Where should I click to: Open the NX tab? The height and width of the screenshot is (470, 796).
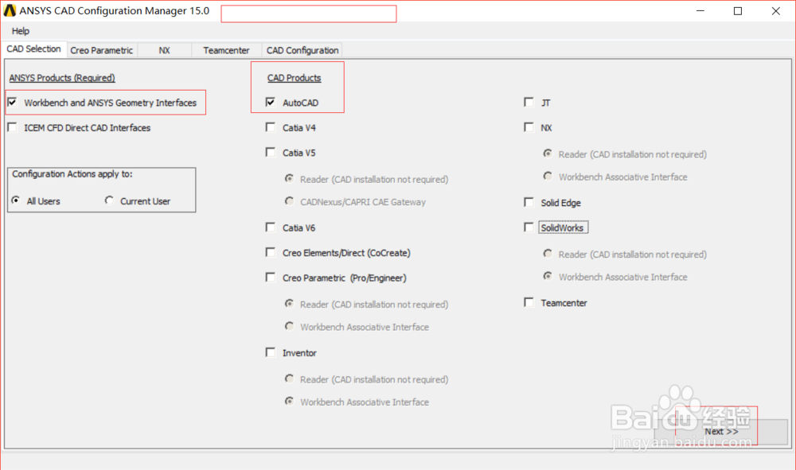(164, 50)
